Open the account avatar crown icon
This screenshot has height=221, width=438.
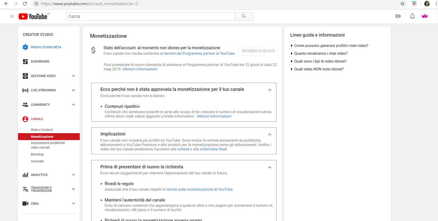425,16
